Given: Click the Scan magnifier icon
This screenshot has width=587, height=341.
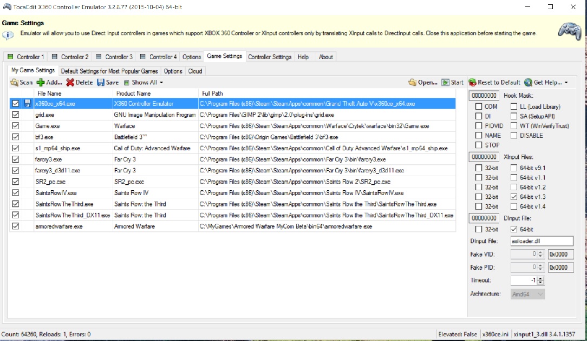Looking at the screenshot, I should (14, 83).
